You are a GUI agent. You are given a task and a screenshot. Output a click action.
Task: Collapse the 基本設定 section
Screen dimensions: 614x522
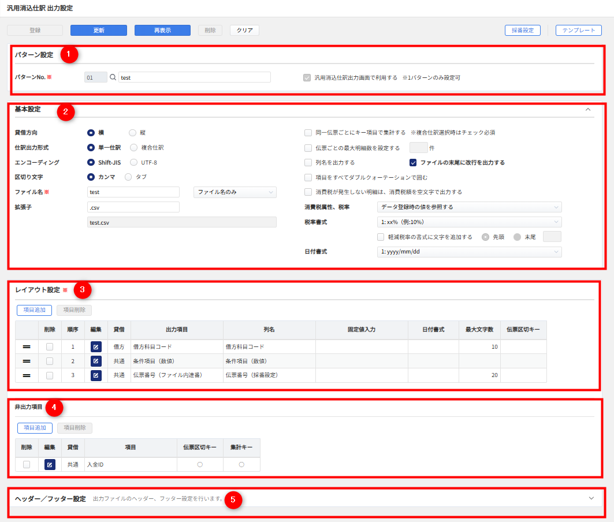tap(588, 109)
